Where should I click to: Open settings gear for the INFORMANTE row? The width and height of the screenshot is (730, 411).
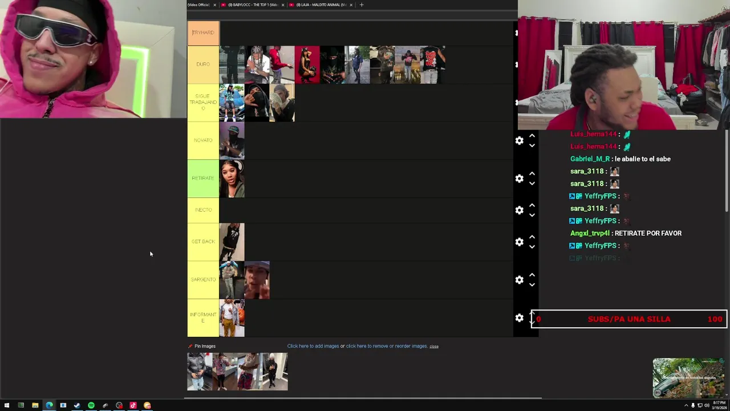[519, 318]
